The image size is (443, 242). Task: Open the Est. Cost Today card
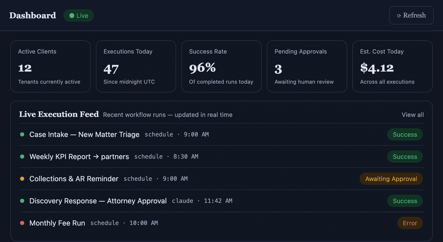coord(393,66)
